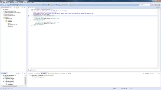Collapse welcome-file-list in Outline
The width and height of the screenshot is (161, 90).
point(4,78)
